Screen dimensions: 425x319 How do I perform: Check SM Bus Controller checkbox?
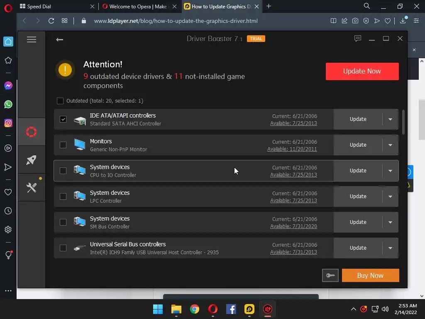click(63, 222)
